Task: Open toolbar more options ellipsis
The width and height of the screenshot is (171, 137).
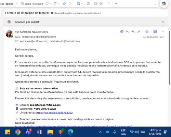Action: point(116,4)
